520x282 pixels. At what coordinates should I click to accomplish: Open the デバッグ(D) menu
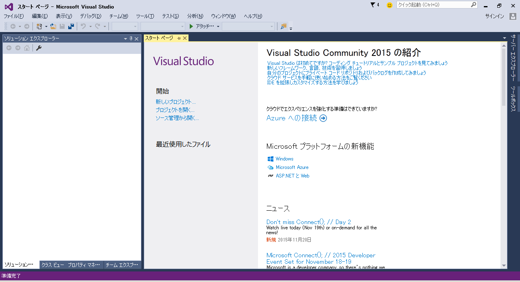[x=91, y=16]
